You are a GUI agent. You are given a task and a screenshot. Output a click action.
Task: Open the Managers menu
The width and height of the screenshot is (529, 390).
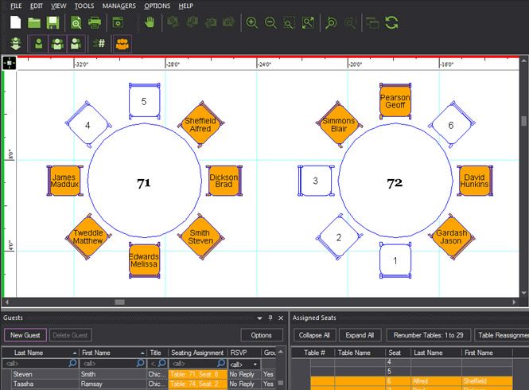coord(119,6)
